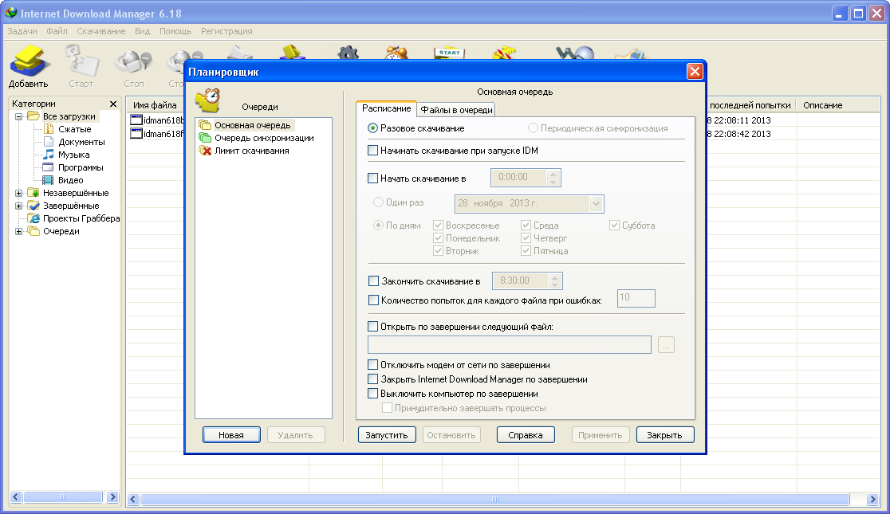Enable Начинать скачивание при запуске IDM

pos(373,151)
